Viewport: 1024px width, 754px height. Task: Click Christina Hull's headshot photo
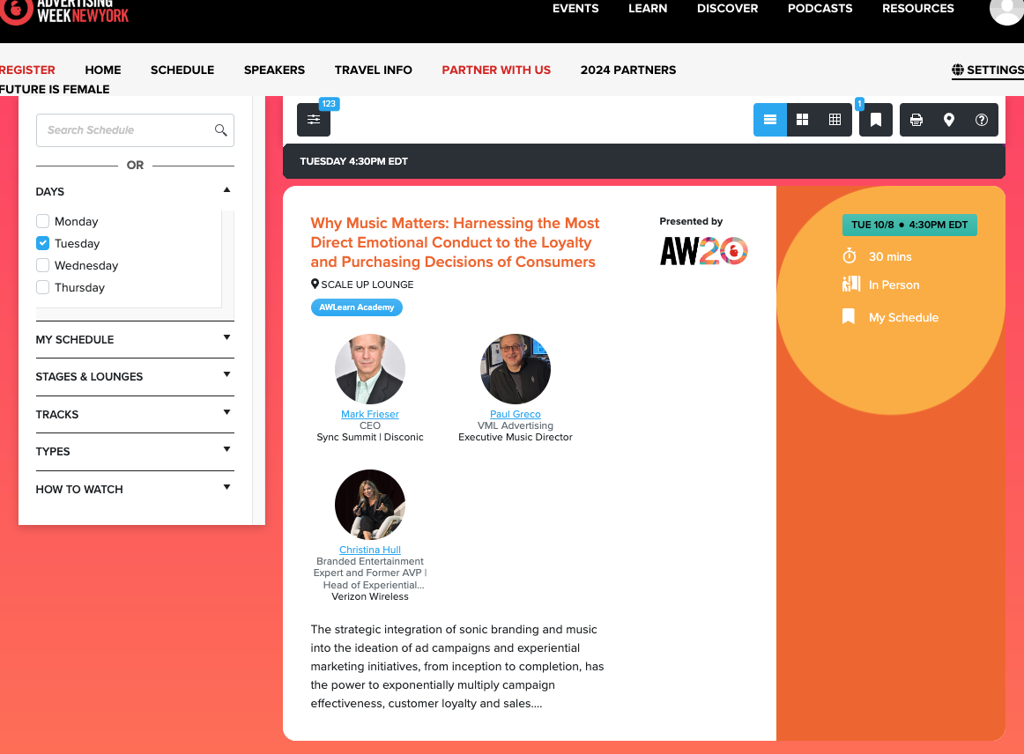tap(369, 505)
